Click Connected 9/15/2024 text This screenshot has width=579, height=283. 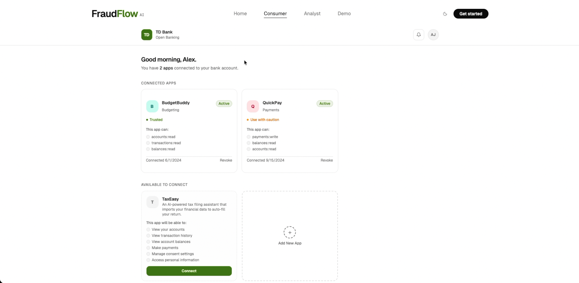pyautogui.click(x=265, y=160)
